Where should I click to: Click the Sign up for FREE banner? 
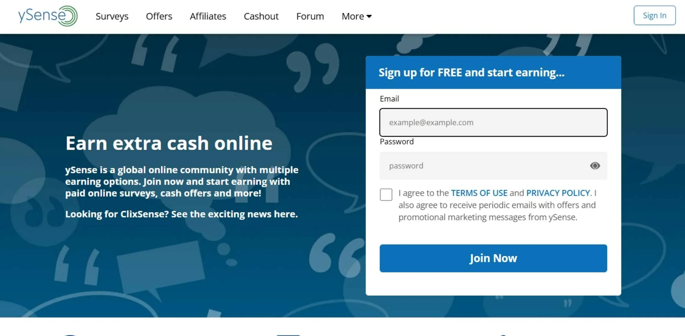pyautogui.click(x=493, y=72)
